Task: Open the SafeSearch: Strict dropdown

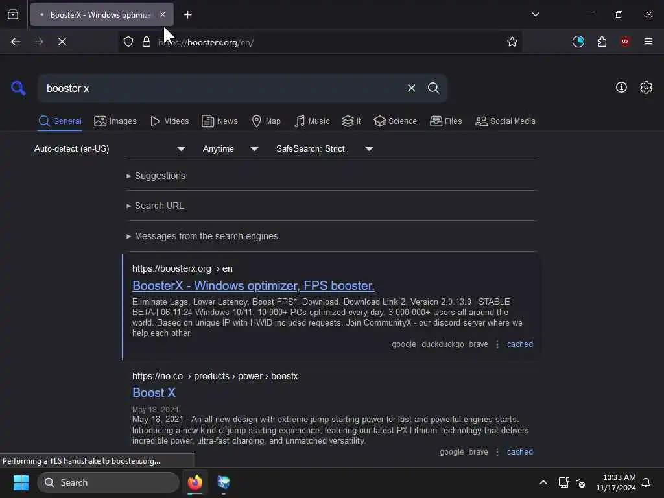Action: pyautogui.click(x=325, y=148)
